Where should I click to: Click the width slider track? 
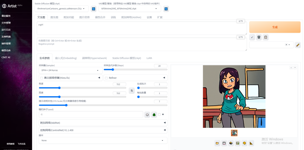point(82,88)
